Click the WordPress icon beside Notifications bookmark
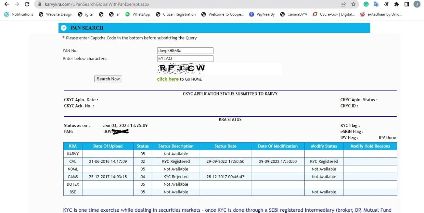424x213 pixels. coord(6,14)
